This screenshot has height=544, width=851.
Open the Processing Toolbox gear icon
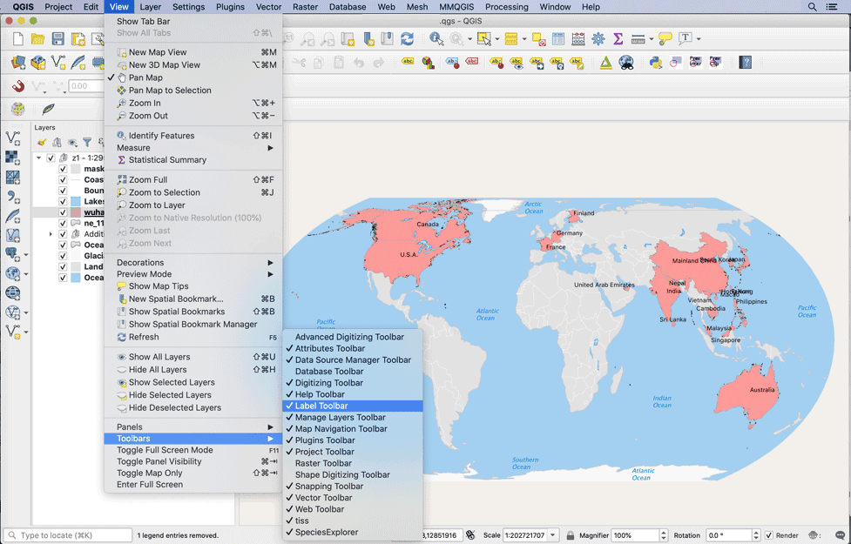tap(598, 39)
